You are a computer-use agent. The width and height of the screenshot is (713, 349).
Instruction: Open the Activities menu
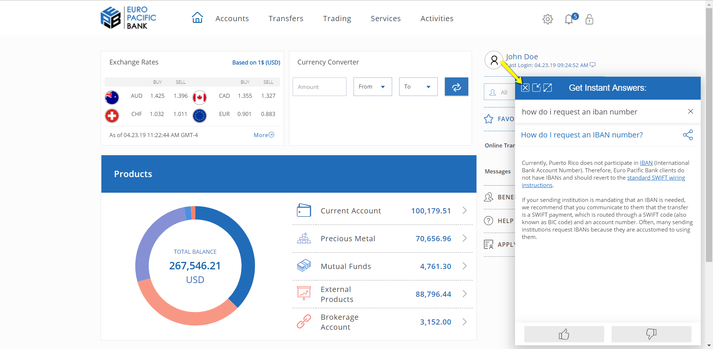[437, 19]
